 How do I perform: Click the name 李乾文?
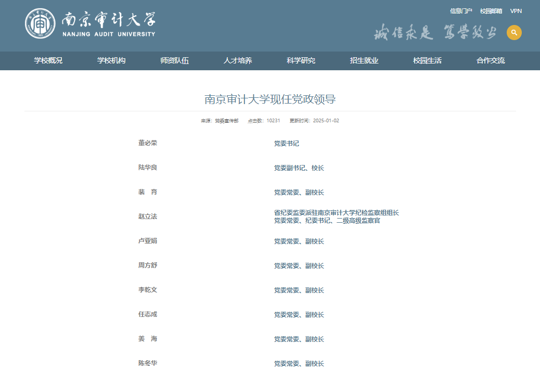148,290
